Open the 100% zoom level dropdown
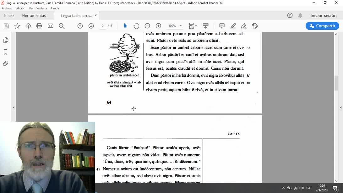The image size is (343, 193). pos(175,26)
